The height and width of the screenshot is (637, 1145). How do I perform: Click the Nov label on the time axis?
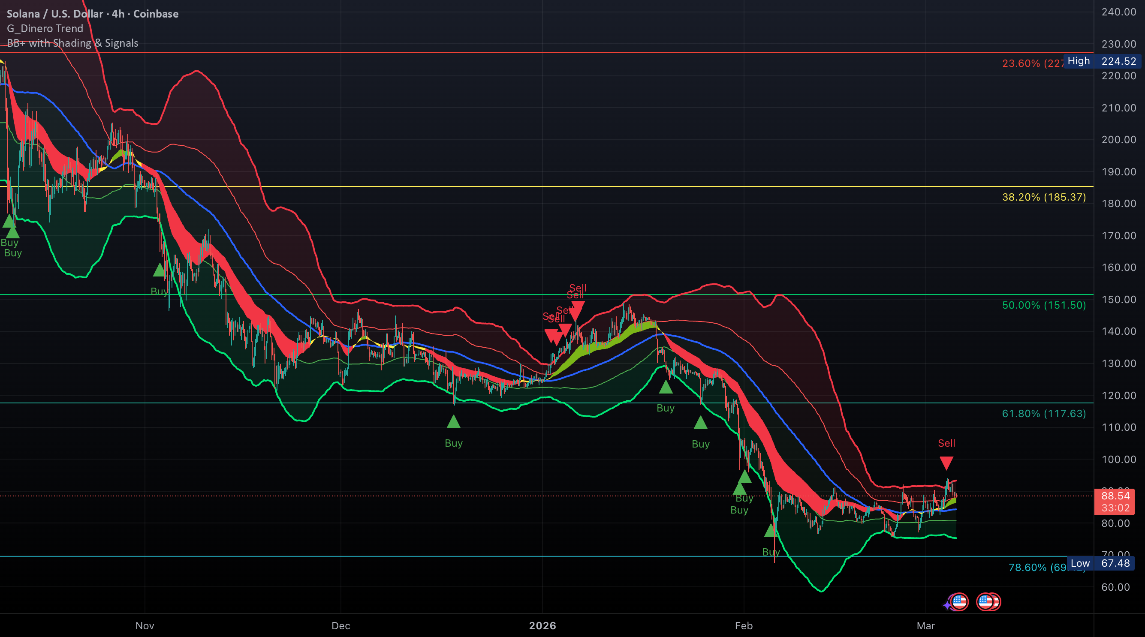145,626
